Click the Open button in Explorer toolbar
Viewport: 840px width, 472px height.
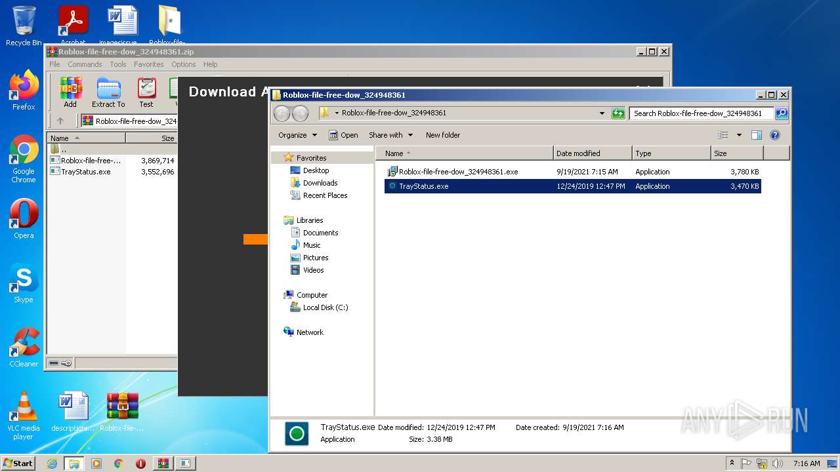pyautogui.click(x=343, y=135)
